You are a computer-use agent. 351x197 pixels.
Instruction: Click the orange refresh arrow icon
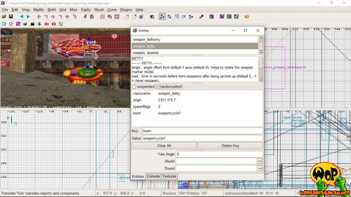pyautogui.click(x=247, y=17)
